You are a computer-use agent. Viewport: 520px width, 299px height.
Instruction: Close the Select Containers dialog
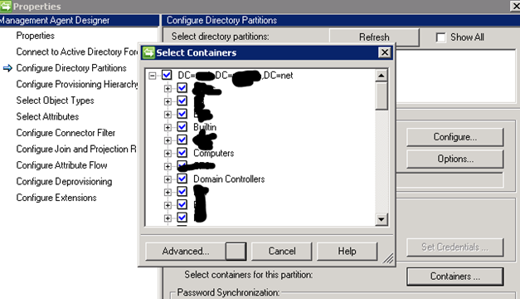pos(384,52)
